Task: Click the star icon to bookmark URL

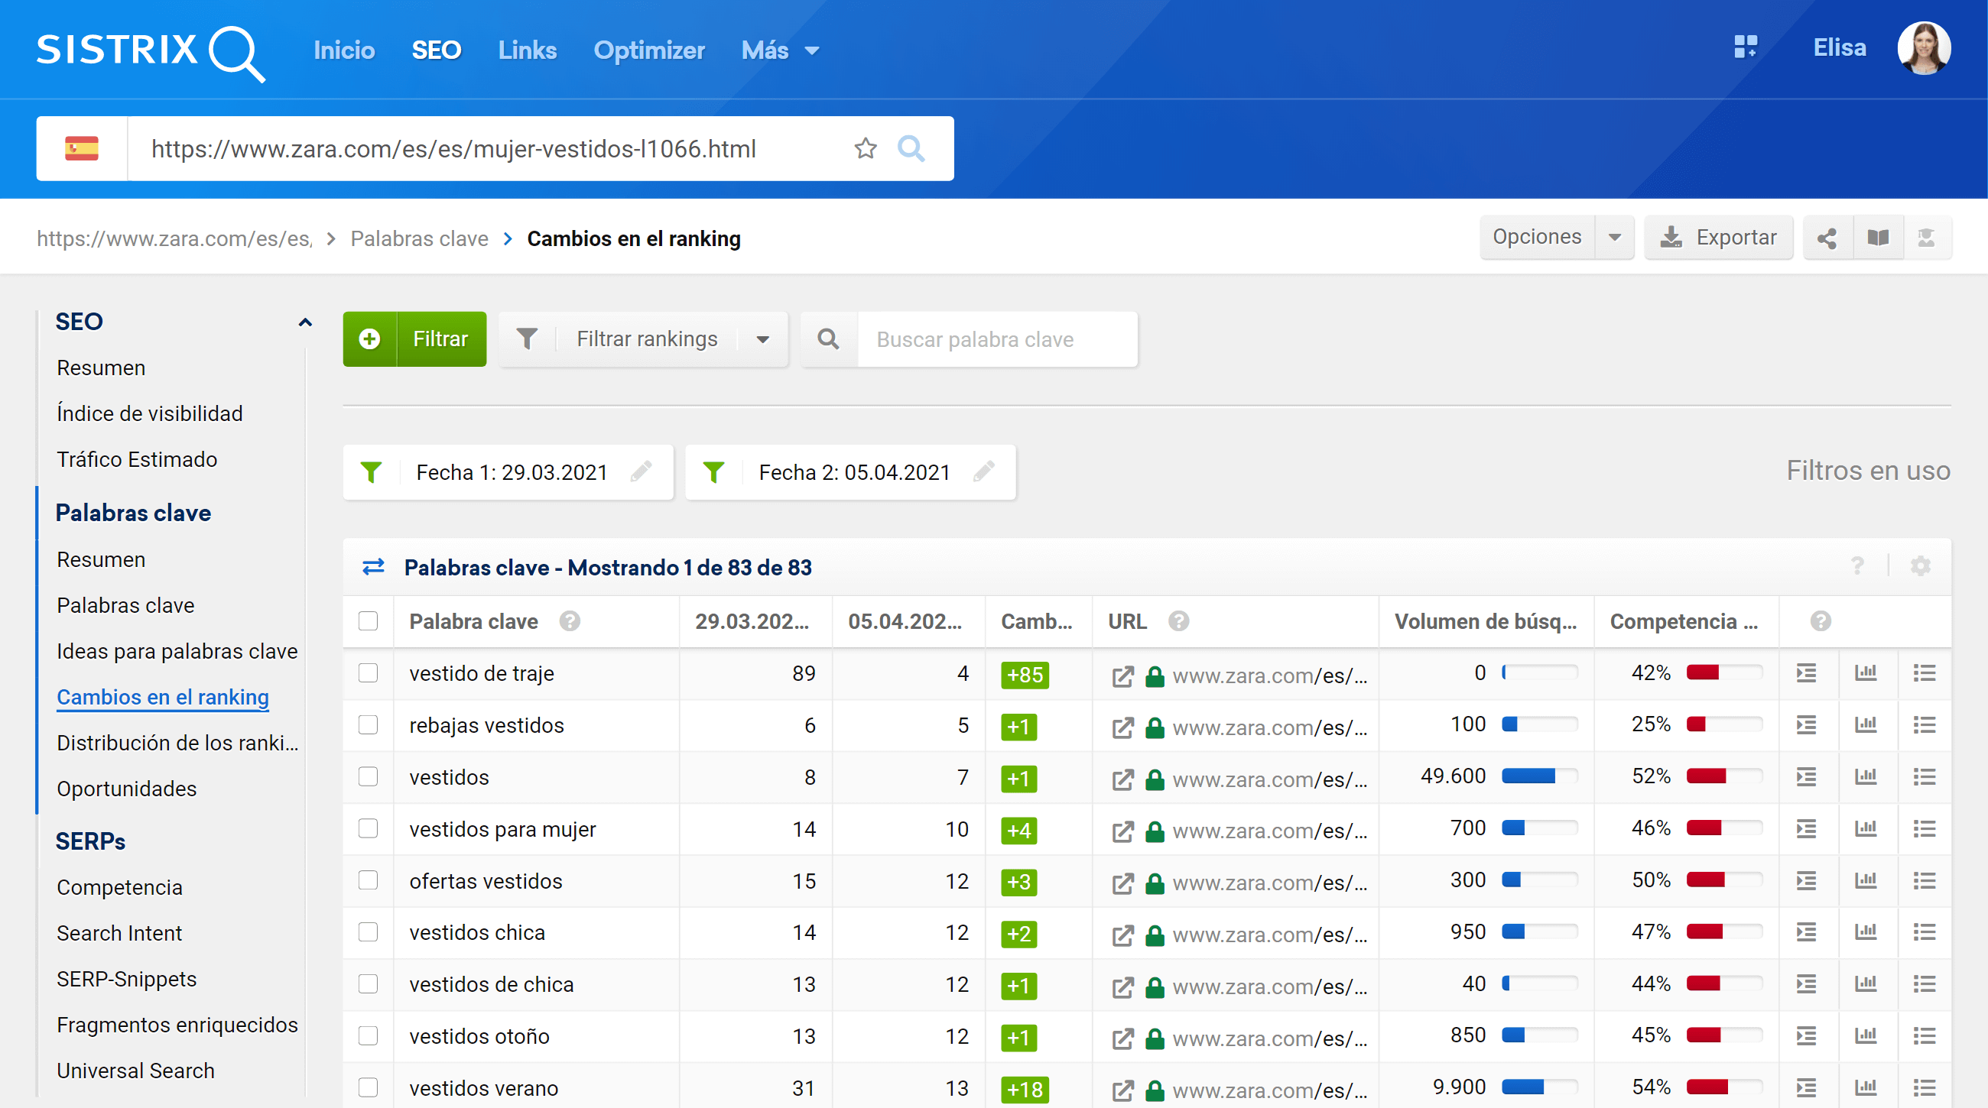Action: [x=865, y=148]
